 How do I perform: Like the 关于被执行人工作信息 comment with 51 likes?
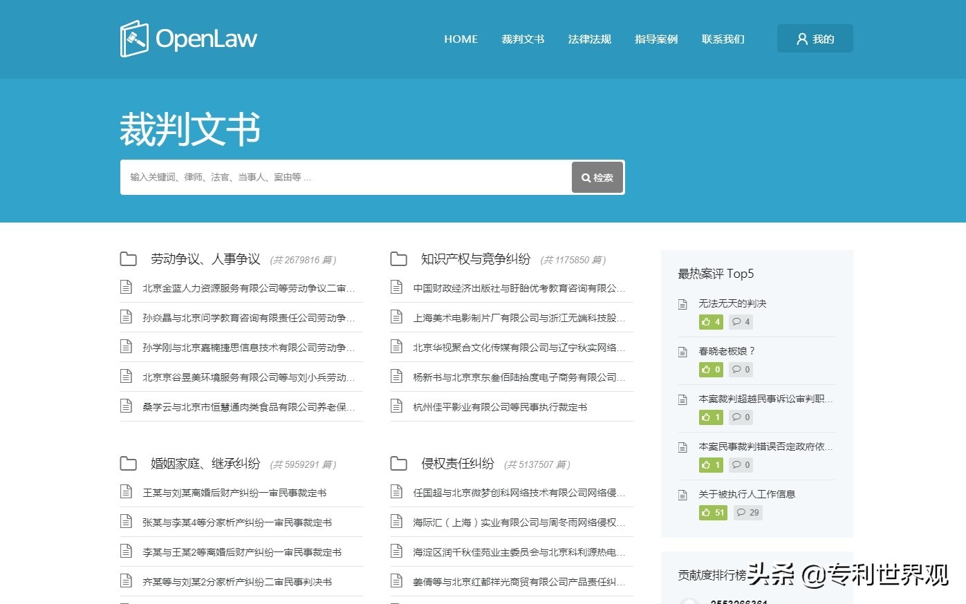pyautogui.click(x=712, y=513)
